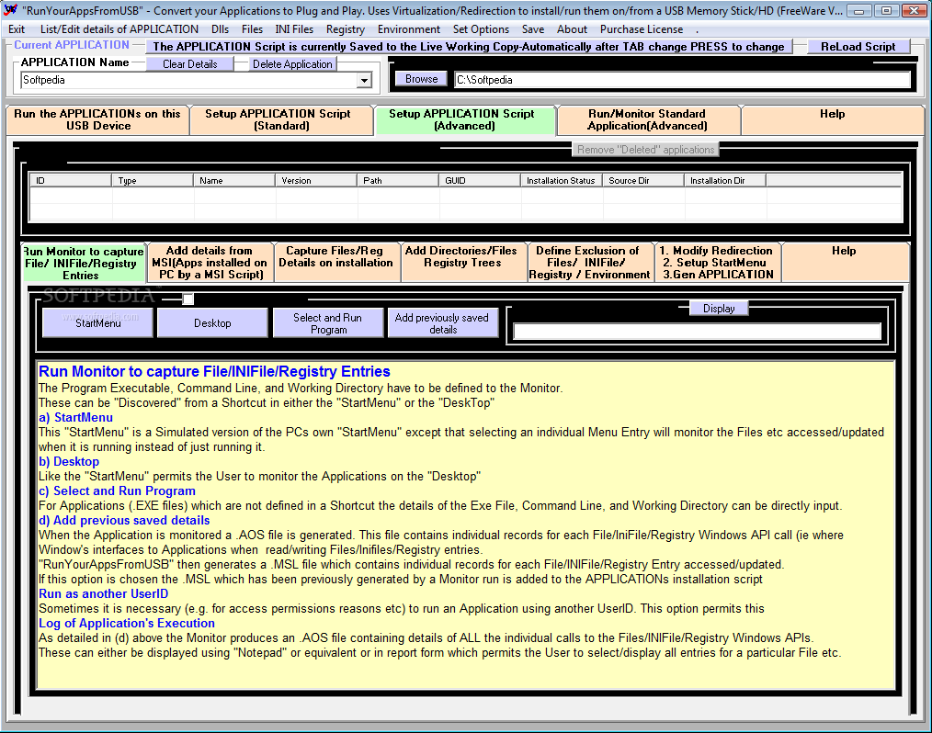Select Capture Files/Reg Details on installation tab
This screenshot has width=932, height=733.
[x=336, y=263]
